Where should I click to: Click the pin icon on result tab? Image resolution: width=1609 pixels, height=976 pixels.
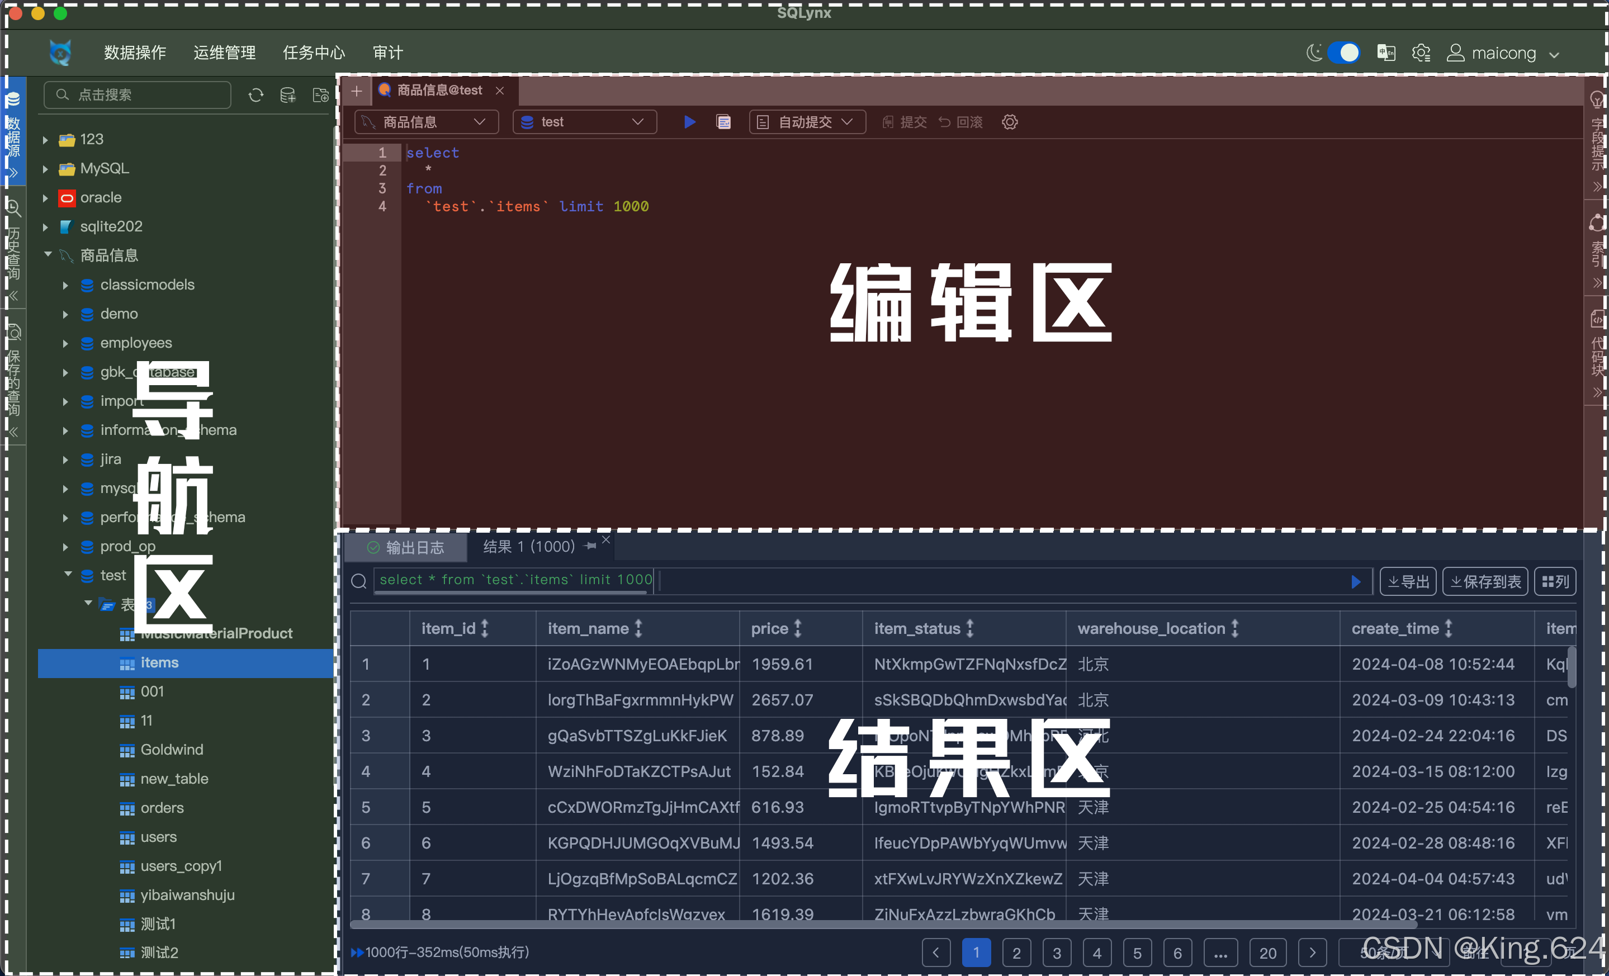tap(591, 546)
